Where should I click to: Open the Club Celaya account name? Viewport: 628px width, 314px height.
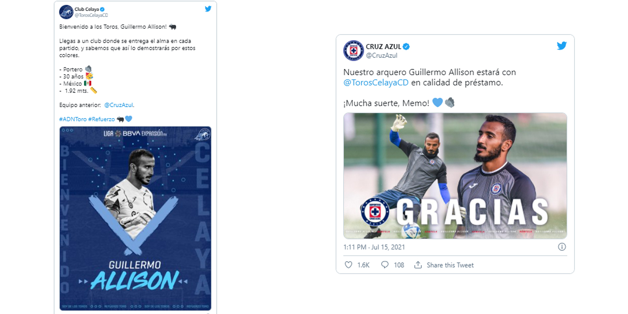[x=87, y=9]
